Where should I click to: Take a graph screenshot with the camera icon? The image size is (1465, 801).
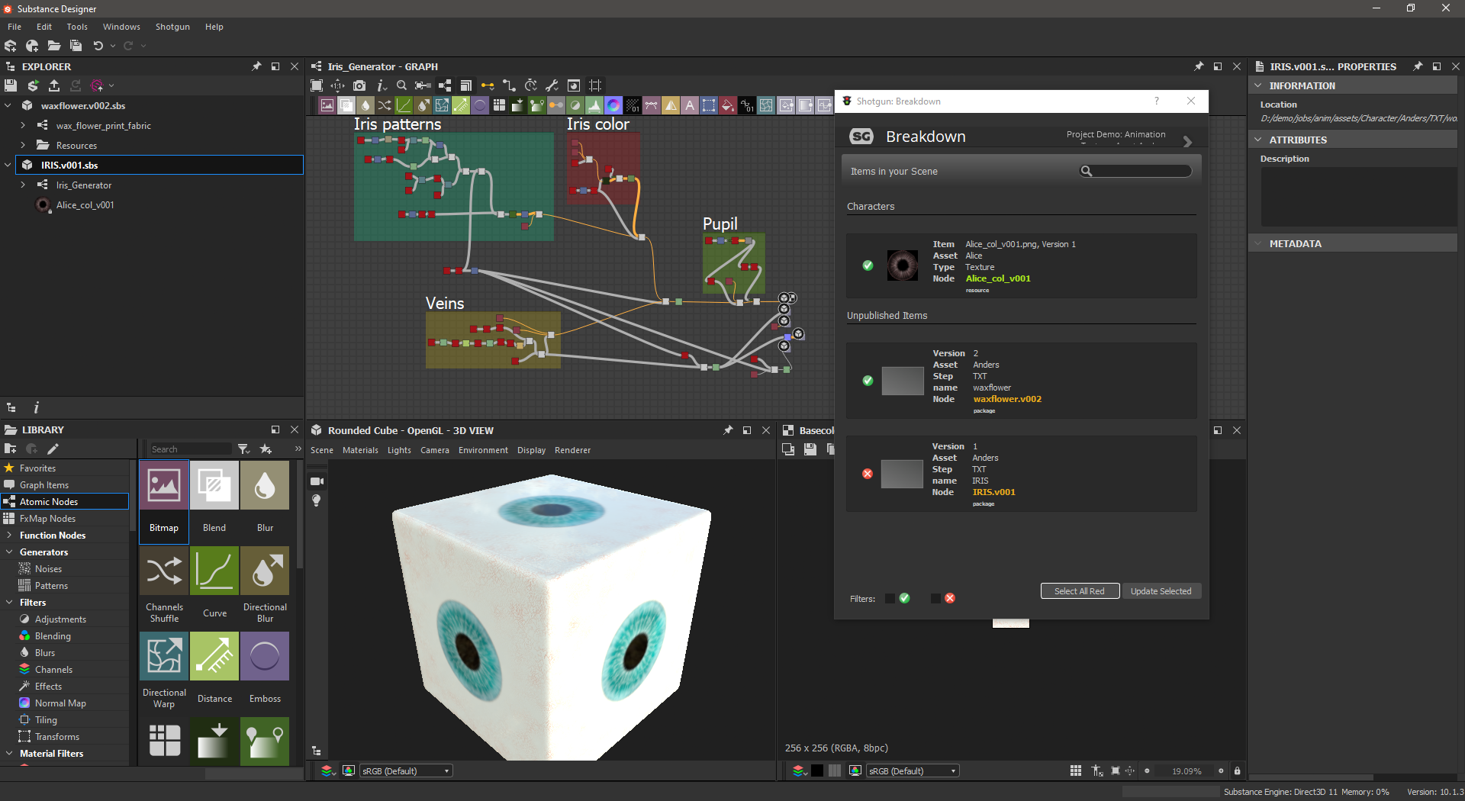pyautogui.click(x=359, y=85)
